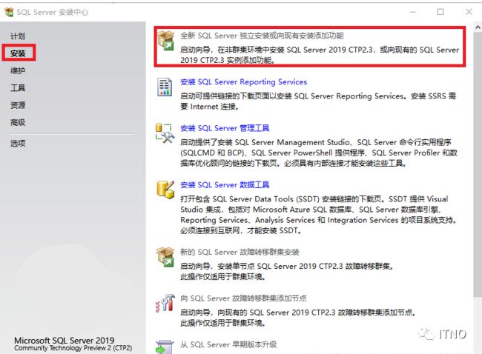Click the upgrade from earlier version icon
The width and height of the screenshot is (482, 354).
point(165,347)
